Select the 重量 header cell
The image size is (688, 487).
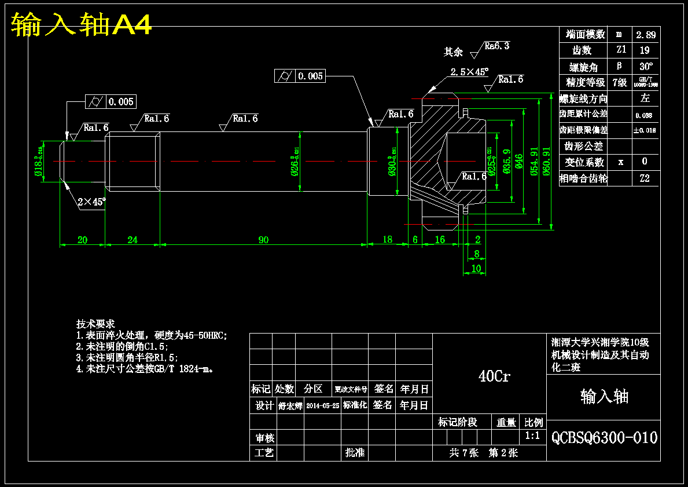click(506, 423)
